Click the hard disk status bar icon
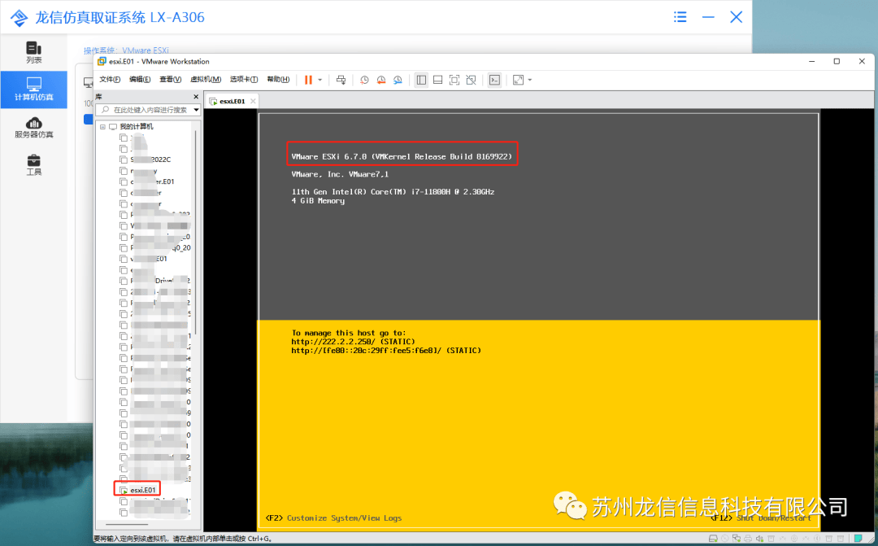The height and width of the screenshot is (546, 878). click(x=713, y=539)
